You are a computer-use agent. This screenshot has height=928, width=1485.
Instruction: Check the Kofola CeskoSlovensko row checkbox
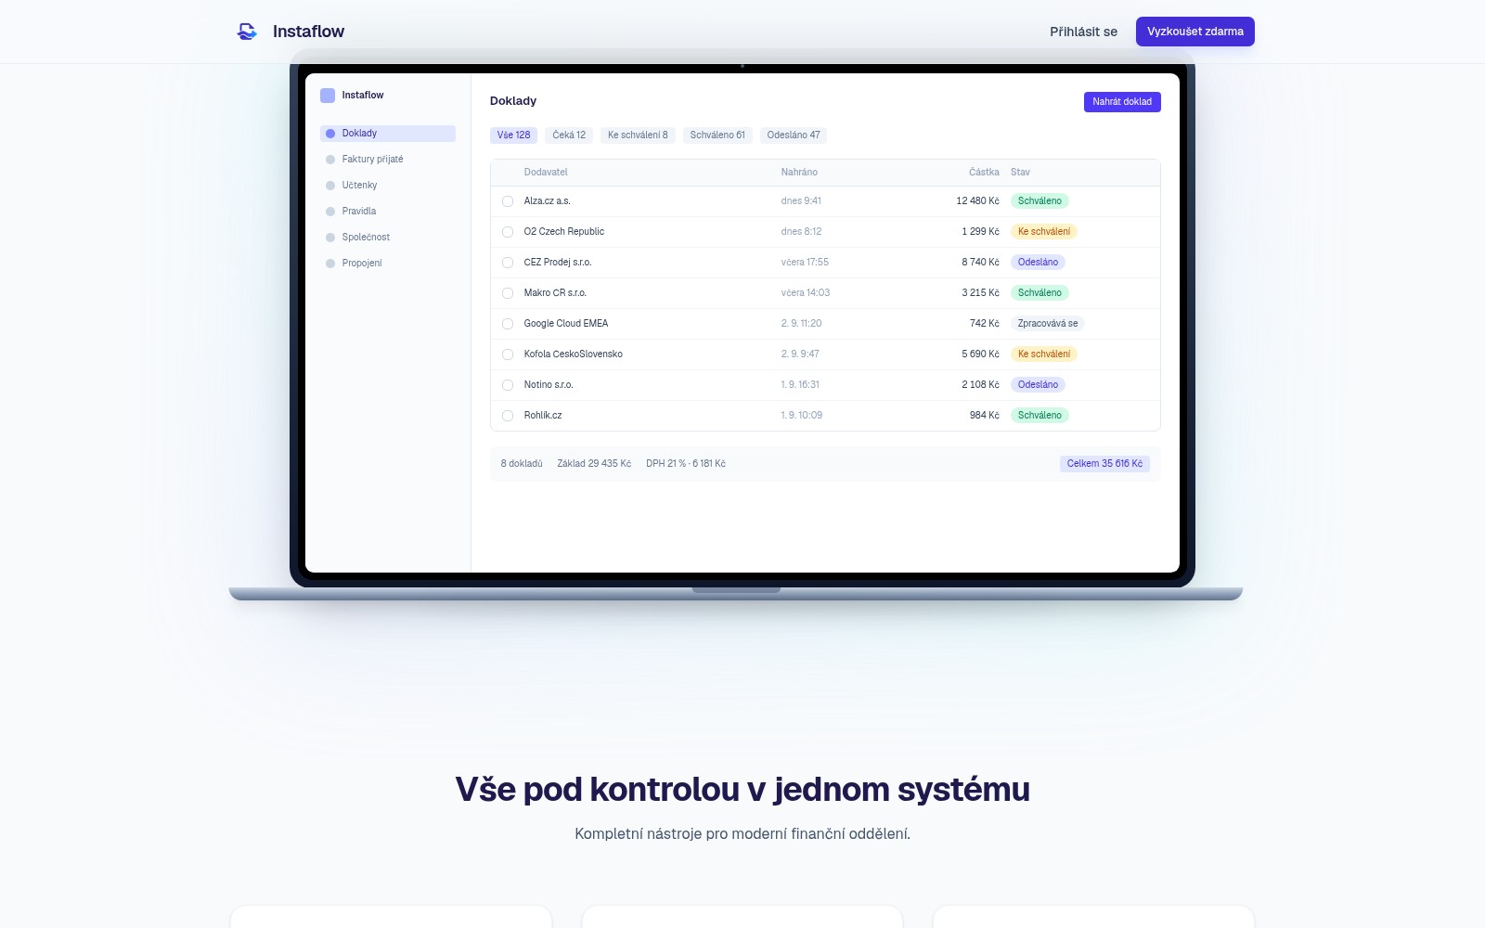tap(508, 354)
